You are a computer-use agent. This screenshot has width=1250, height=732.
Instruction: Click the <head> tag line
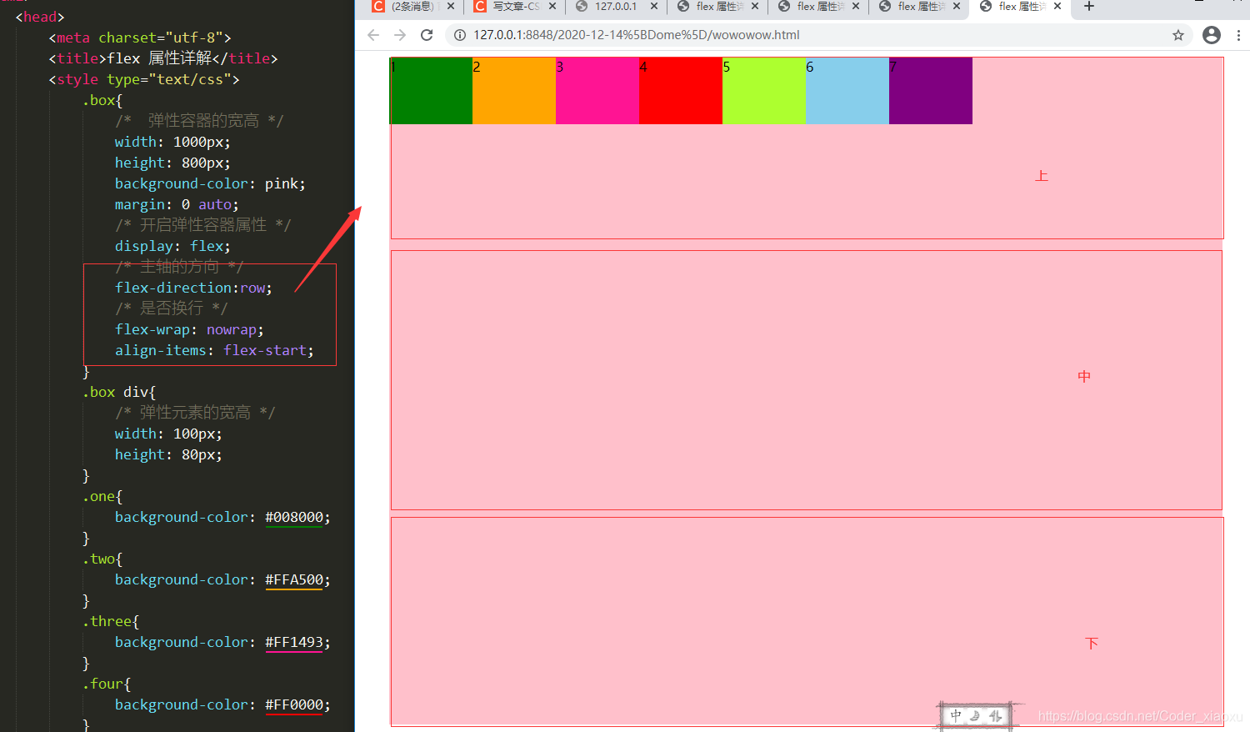(x=40, y=17)
